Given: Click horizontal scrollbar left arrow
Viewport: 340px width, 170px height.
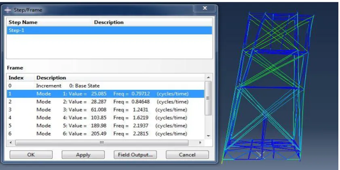Looking at the screenshot, I should (11, 143).
